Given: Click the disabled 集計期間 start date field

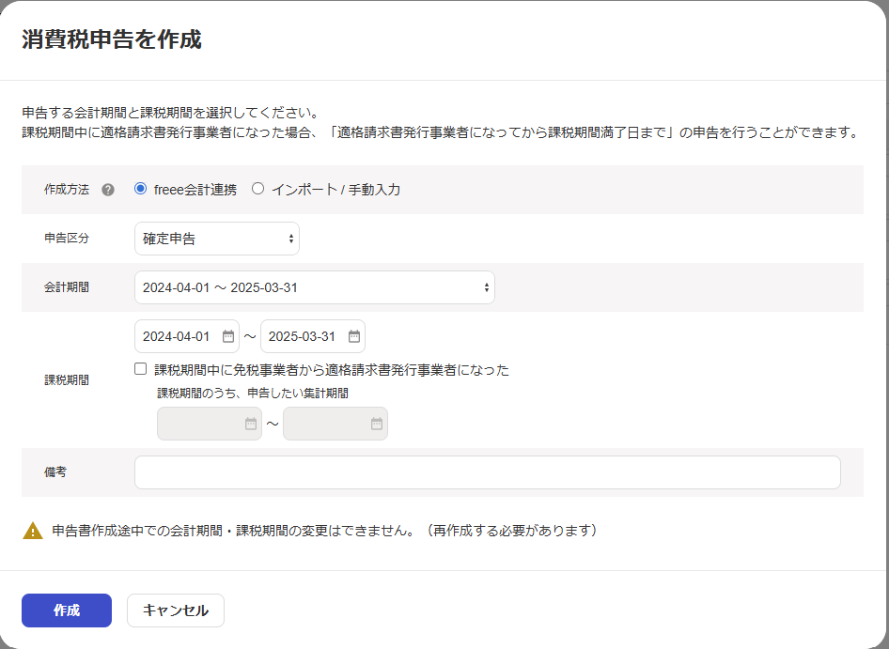Looking at the screenshot, I should click(210, 424).
